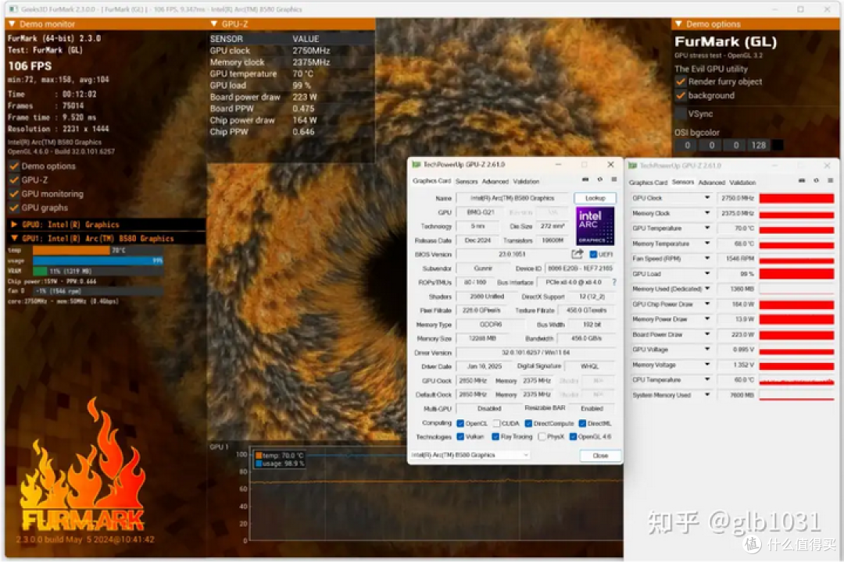The height and width of the screenshot is (562, 844).
Task: Switch to Sensors tab in front GPU-Z window
Action: [x=467, y=181]
